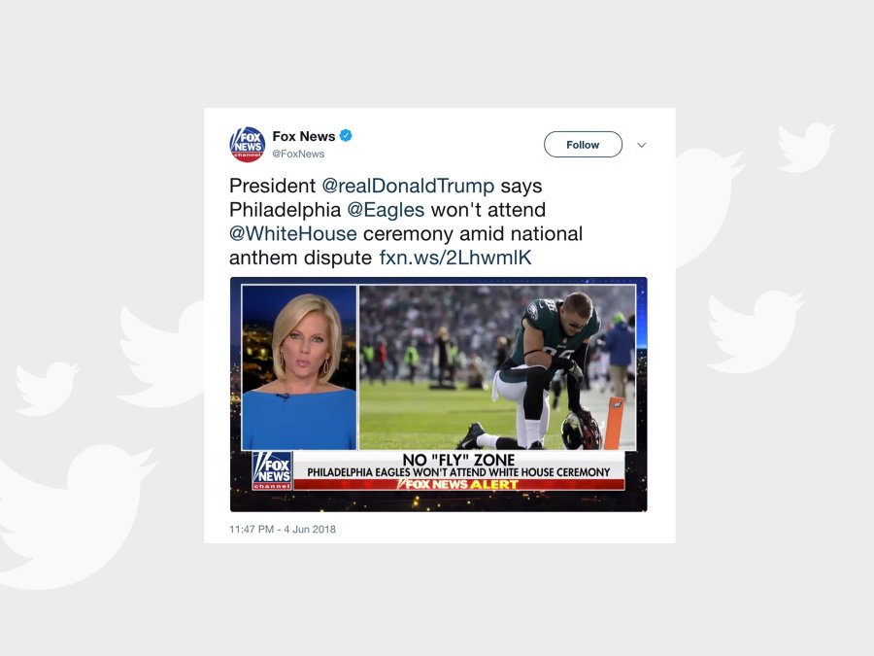Click the orange end zone pylon
The image size is (874, 656).
pyautogui.click(x=614, y=424)
